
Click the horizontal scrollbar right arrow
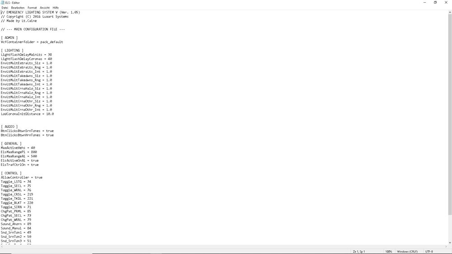click(446, 247)
